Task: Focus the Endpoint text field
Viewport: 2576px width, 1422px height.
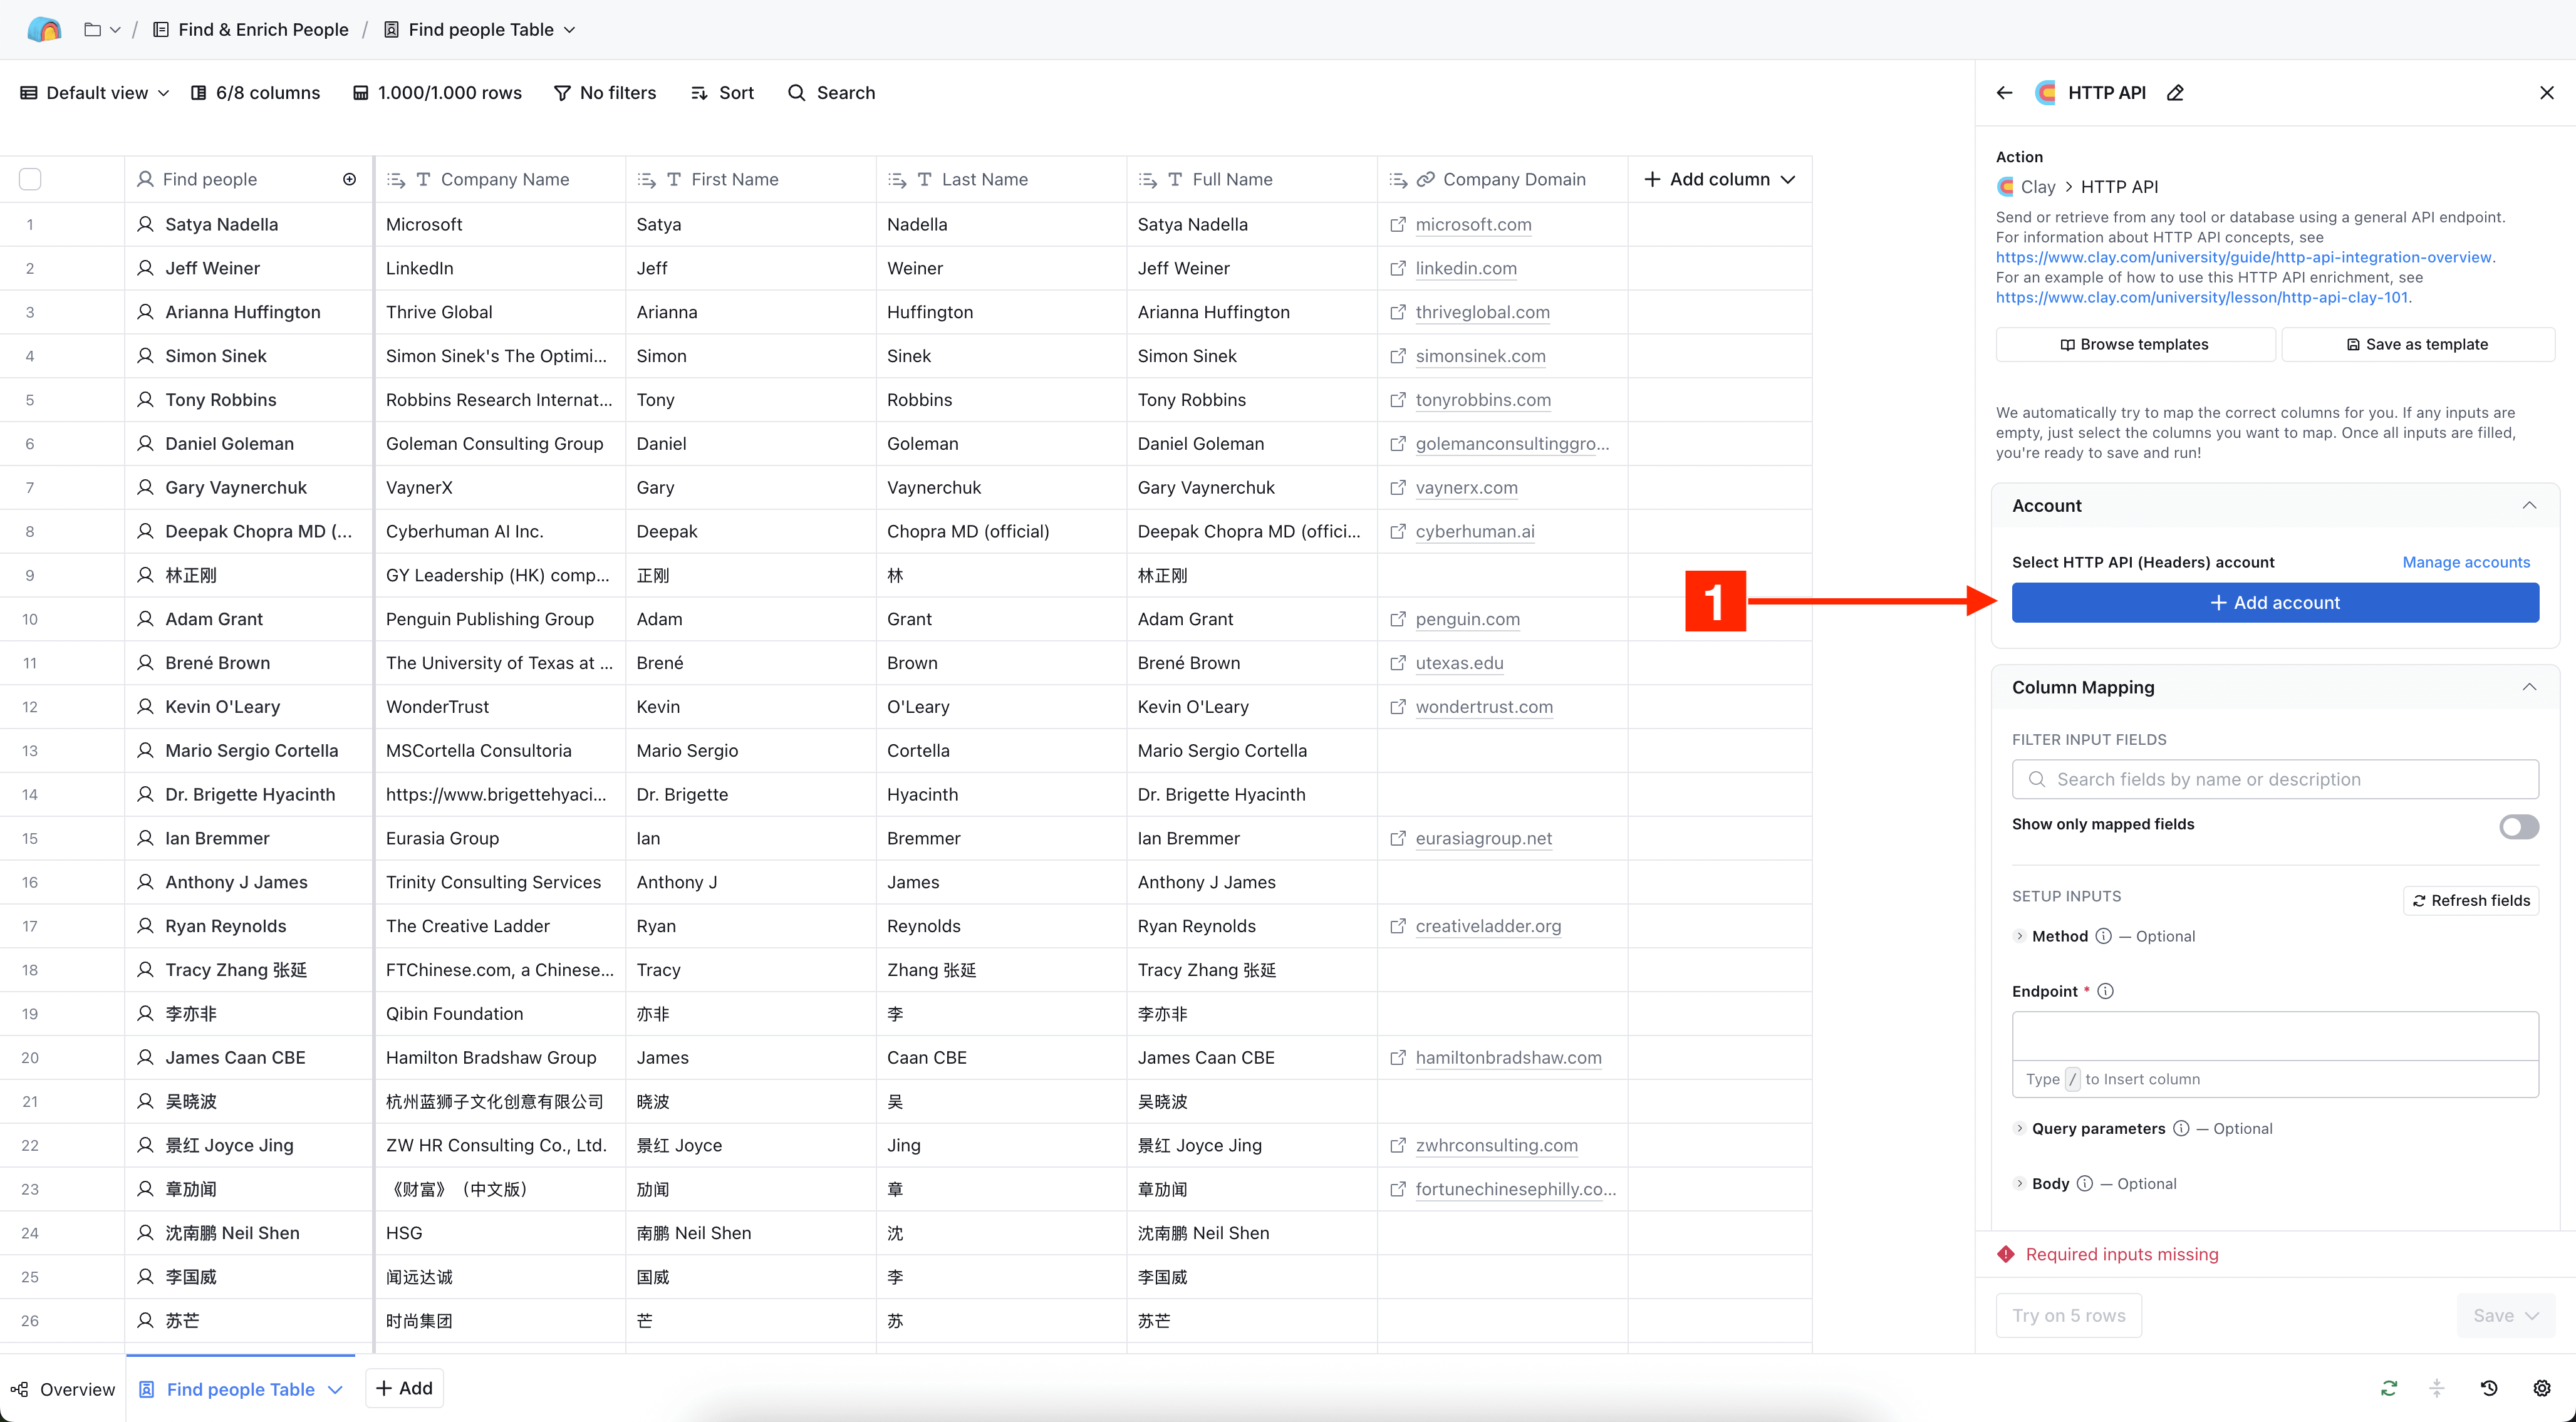Action: coord(2274,1036)
